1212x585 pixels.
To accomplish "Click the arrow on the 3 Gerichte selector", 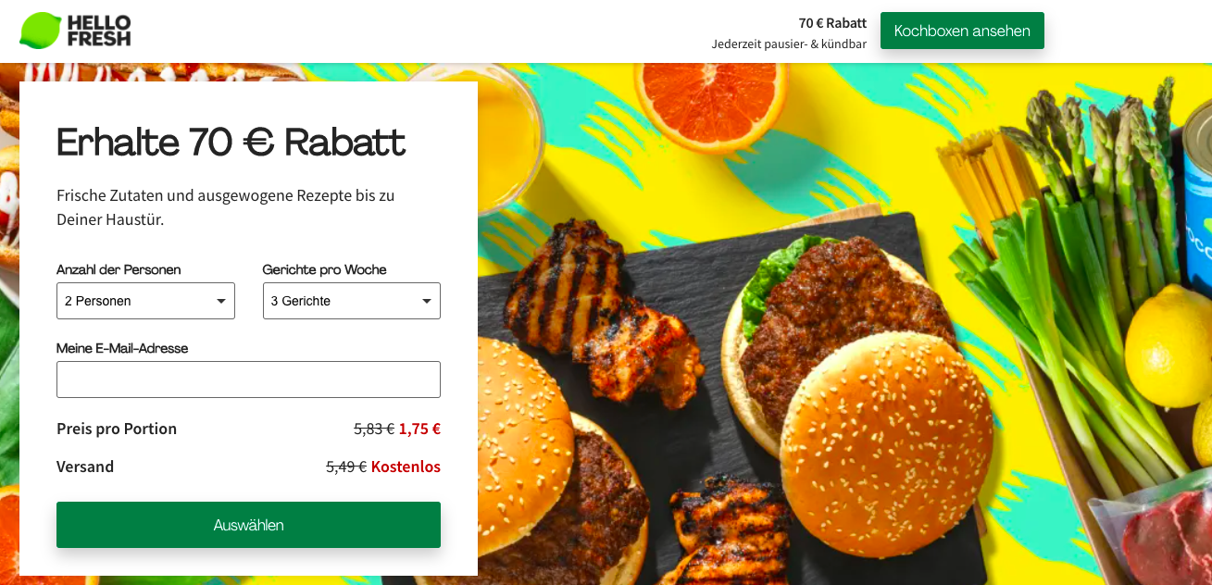I will pos(427,301).
